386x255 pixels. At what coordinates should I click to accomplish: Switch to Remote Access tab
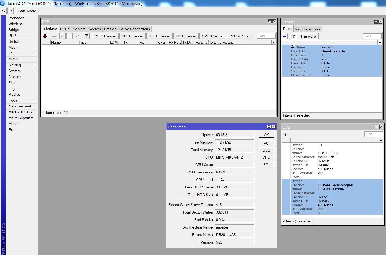coord(307,29)
